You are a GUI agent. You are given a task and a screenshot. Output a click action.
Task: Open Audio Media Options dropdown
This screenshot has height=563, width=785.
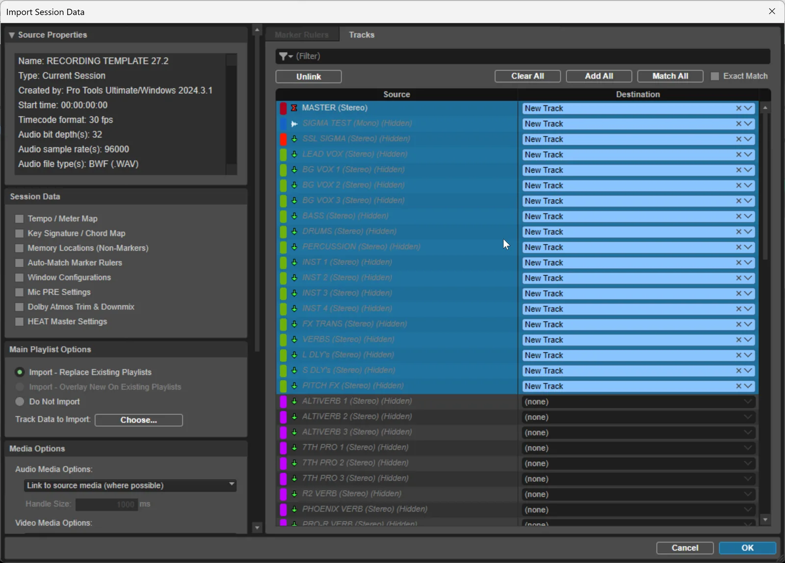[x=131, y=486]
